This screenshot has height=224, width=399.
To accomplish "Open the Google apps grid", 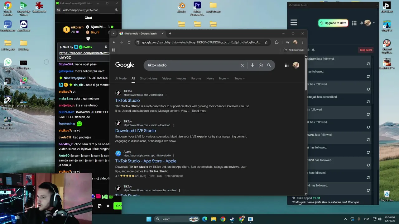I will pyautogui.click(x=287, y=65).
